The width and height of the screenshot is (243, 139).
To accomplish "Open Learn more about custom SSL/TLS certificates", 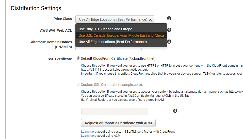I will pos(89,132).
